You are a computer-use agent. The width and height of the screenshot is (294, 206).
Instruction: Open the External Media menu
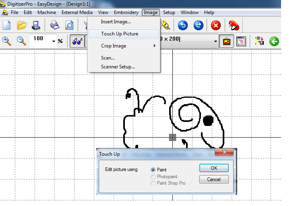click(77, 12)
